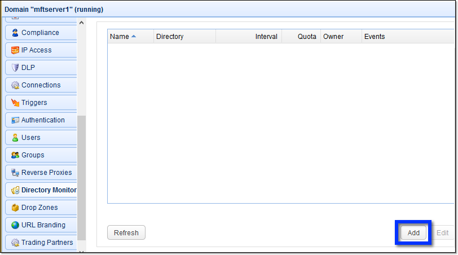
Task: Sort by the Directory column header
Action: pyautogui.click(x=184, y=37)
